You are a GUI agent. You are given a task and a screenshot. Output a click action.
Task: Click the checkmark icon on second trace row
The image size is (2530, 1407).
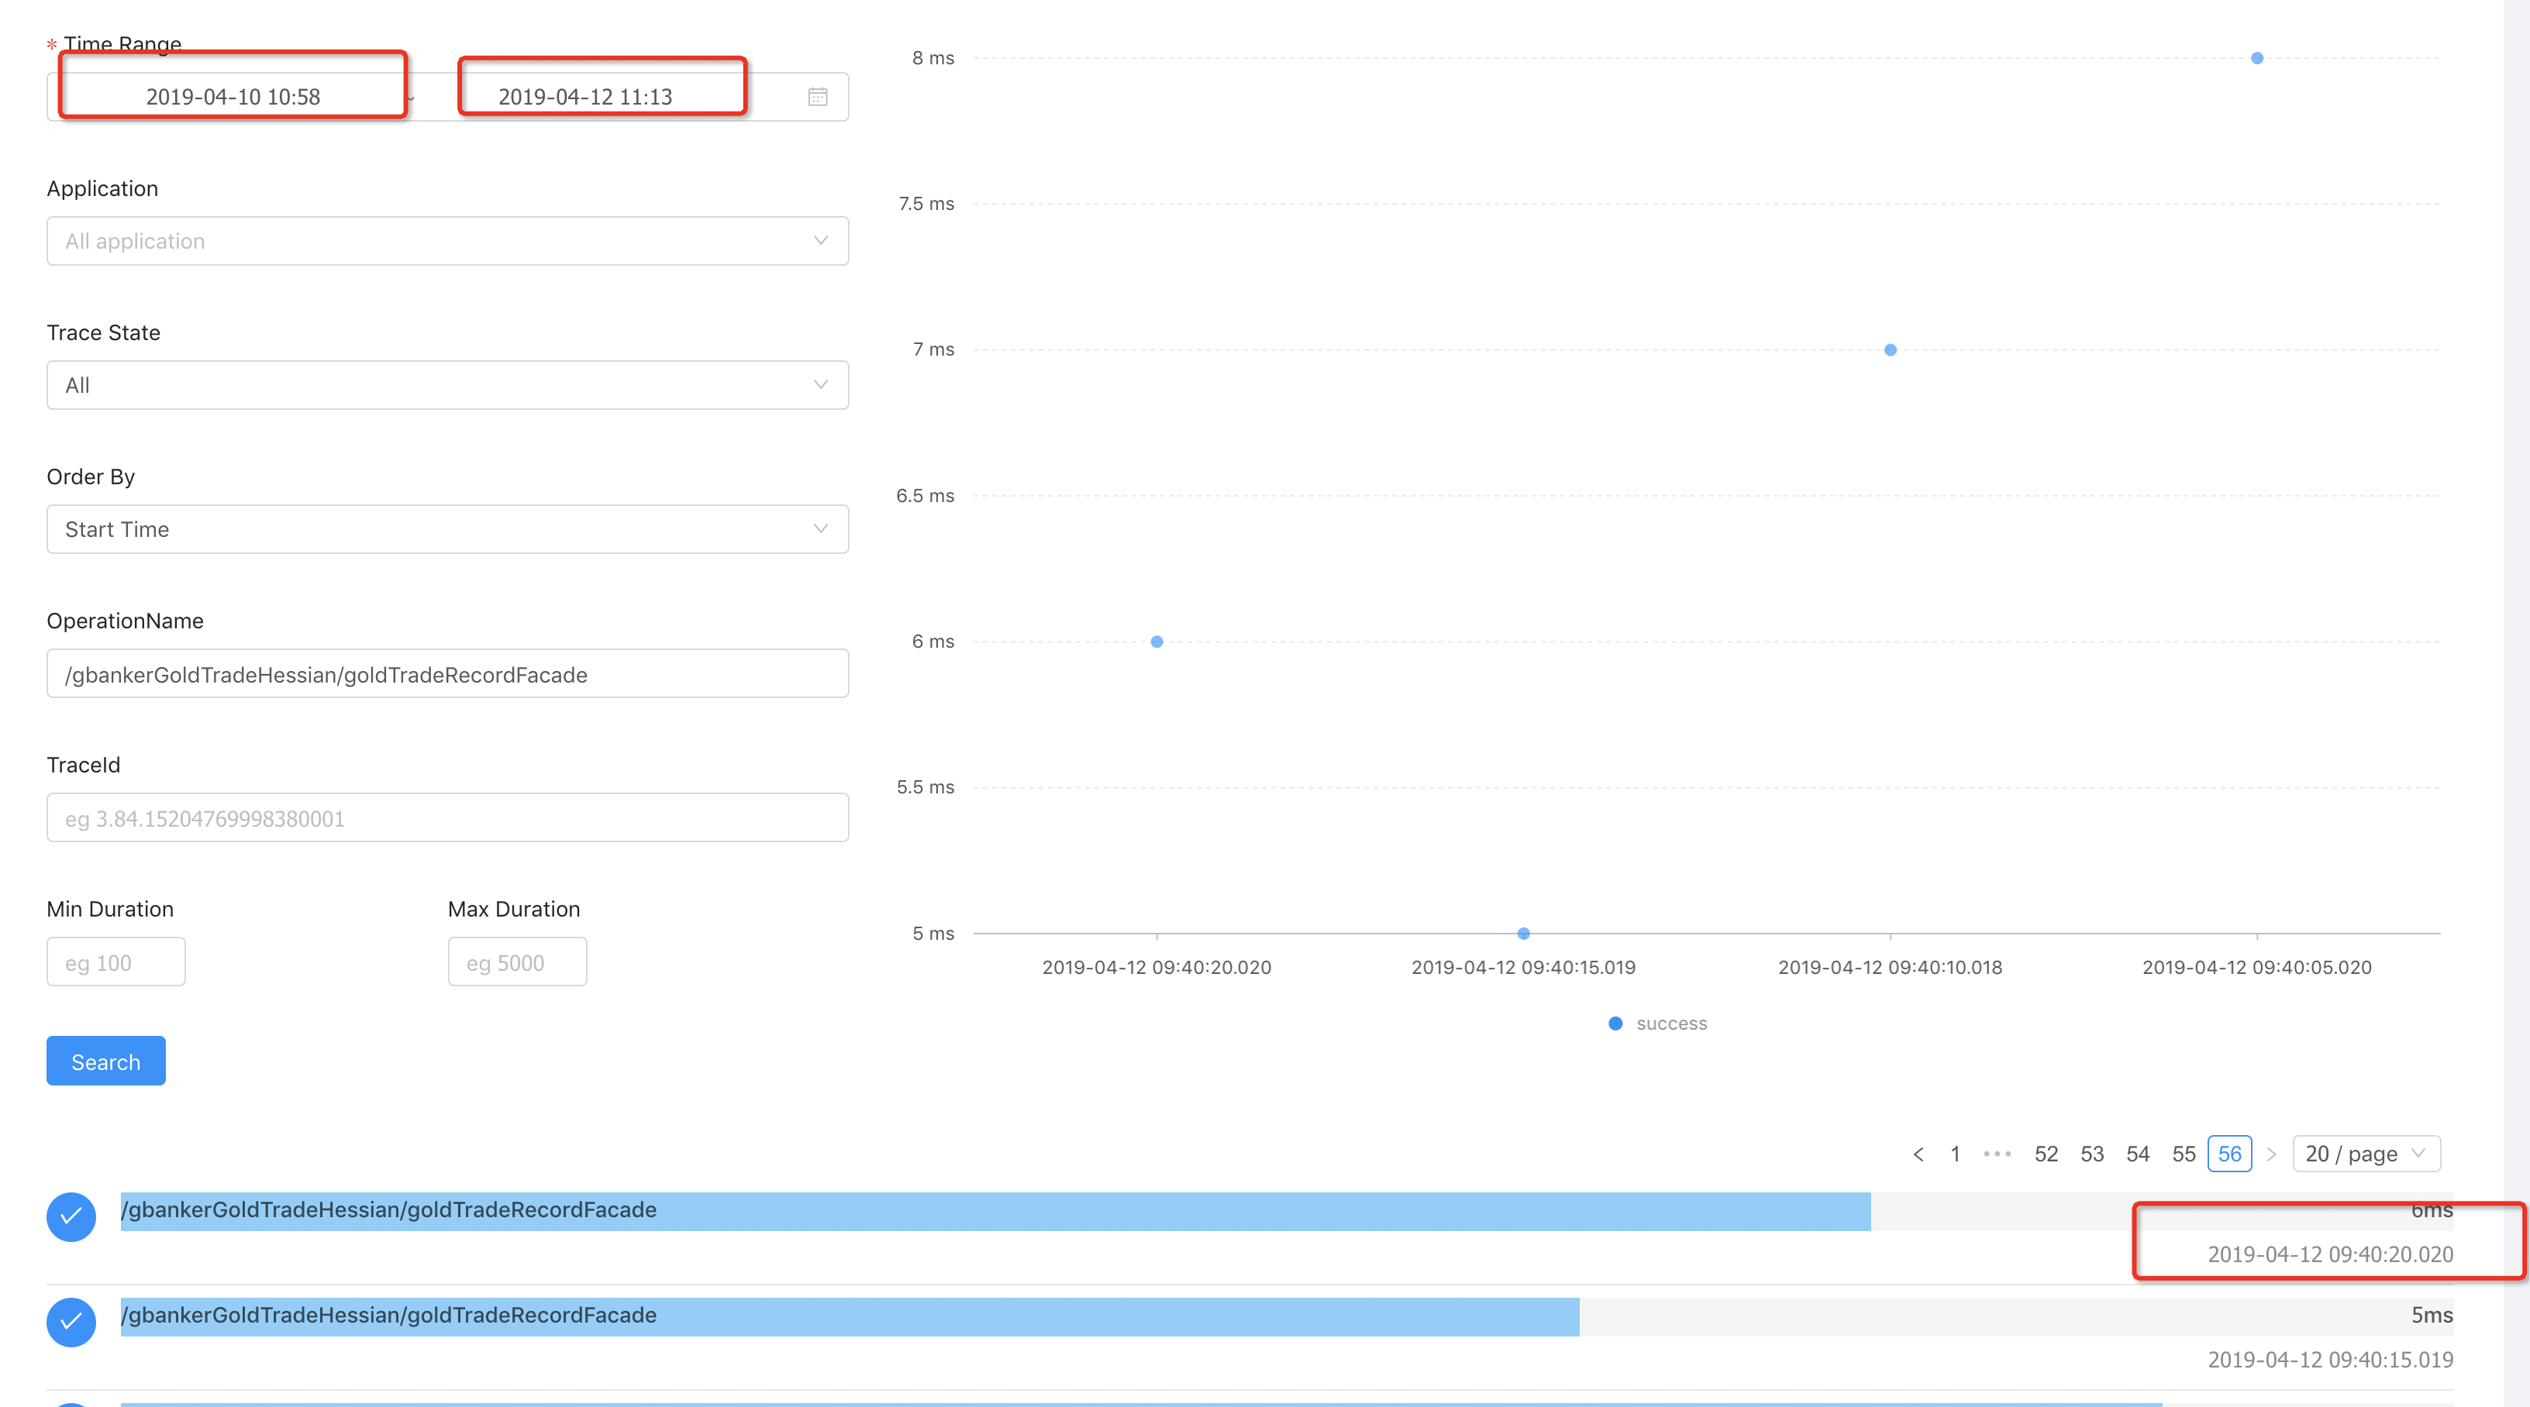point(70,1322)
